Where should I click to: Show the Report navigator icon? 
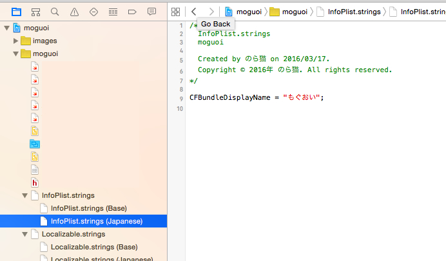click(x=151, y=12)
